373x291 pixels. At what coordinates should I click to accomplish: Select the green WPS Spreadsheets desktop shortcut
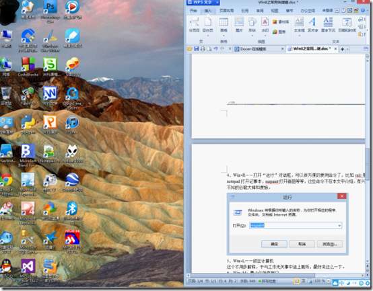(50, 67)
